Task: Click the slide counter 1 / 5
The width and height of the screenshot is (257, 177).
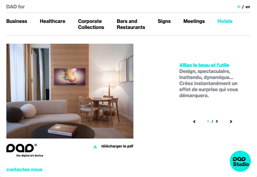Action: tap(213, 121)
